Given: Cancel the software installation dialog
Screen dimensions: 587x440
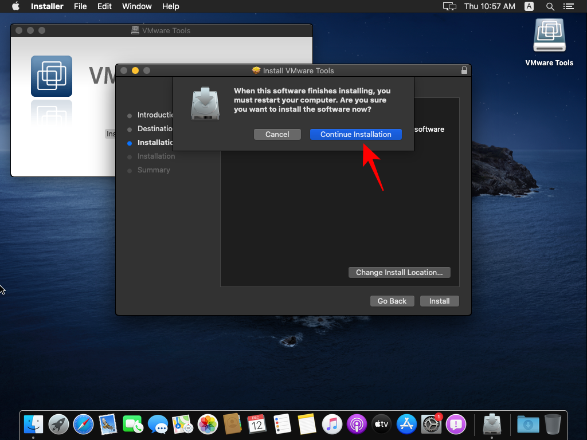Looking at the screenshot, I should pos(277,134).
